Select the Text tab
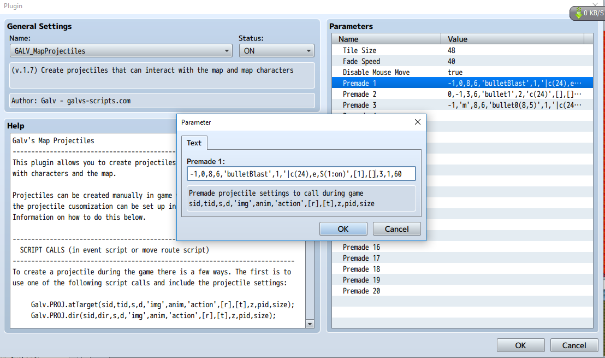The height and width of the screenshot is (358, 605). (x=194, y=143)
